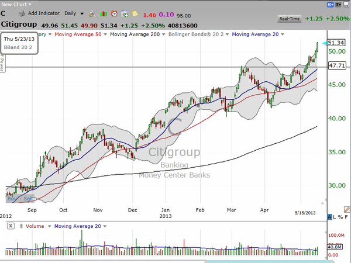Click the 40.8M volume value label
The width and height of the screenshot is (351, 263).
pos(335,247)
